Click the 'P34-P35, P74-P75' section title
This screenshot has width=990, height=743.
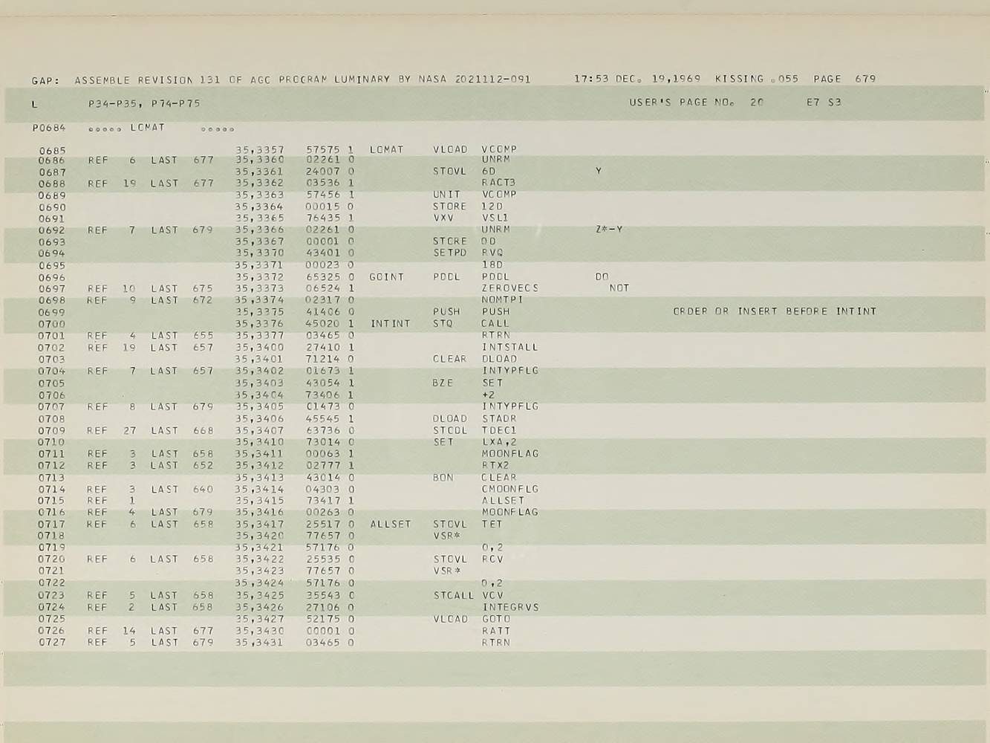[144, 104]
